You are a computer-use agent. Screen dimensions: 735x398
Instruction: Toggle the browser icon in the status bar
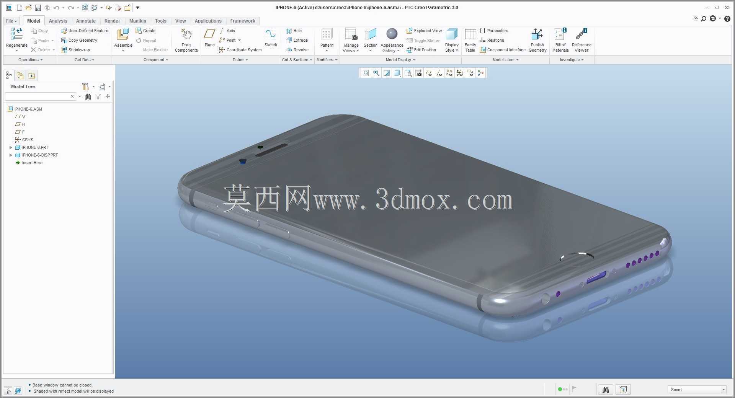coord(18,391)
